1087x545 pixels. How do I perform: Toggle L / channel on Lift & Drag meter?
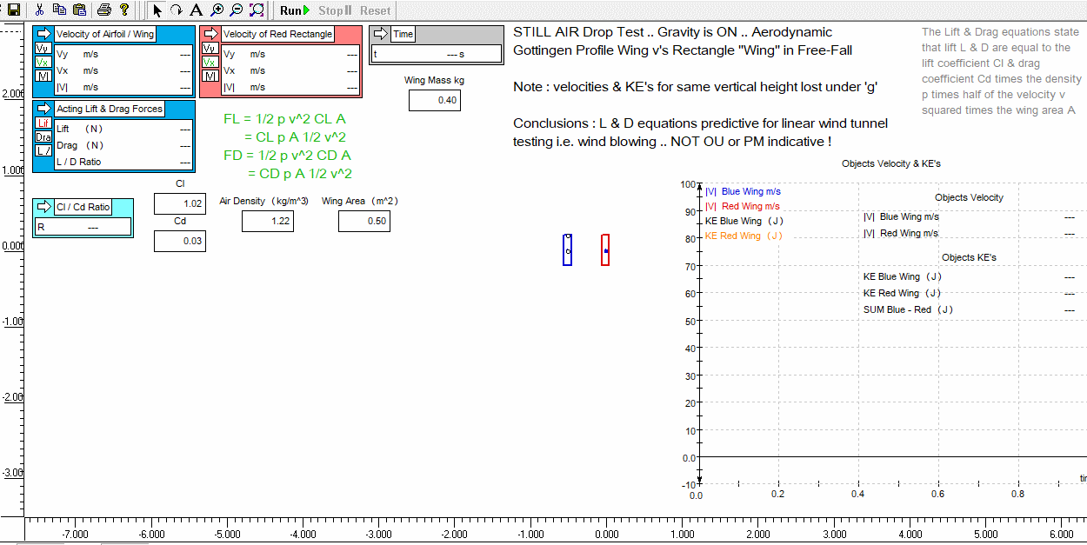click(43, 150)
